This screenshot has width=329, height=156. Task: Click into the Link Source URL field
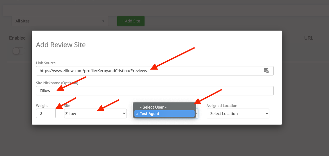[155, 71]
